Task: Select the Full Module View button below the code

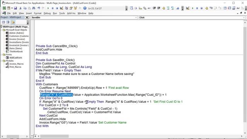Action: (35, 136)
